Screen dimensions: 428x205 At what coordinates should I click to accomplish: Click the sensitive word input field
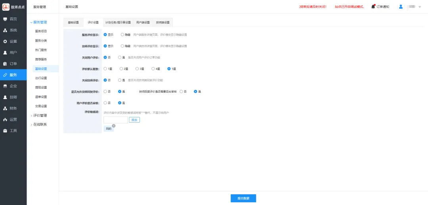115,120
